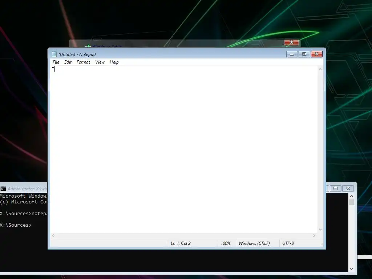Screen dimensions: 372x279
Task: Open the Edit menu in Notepad
Action: [68, 62]
